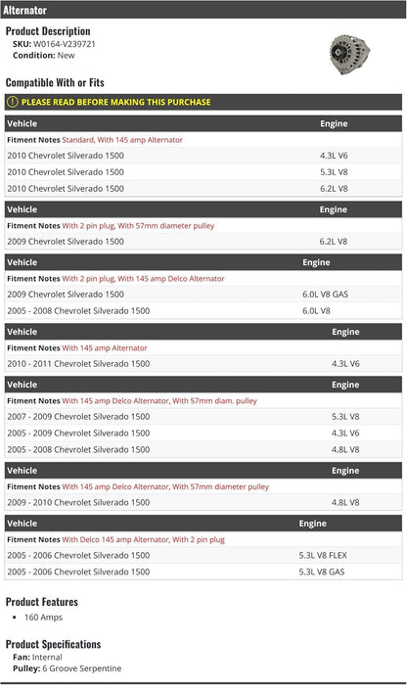Select the SKU W0164-V239721 text
407x685 pixels.
(x=54, y=44)
